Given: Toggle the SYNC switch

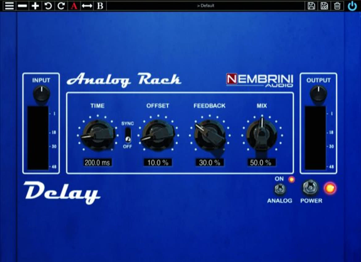Looking at the screenshot, I should (128, 135).
